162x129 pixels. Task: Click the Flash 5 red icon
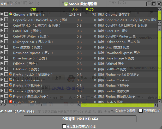(x=10, y=102)
